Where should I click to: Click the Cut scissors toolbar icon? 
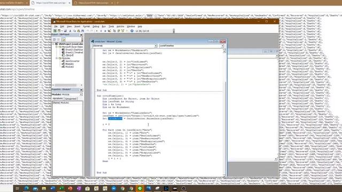tap(70, 31)
